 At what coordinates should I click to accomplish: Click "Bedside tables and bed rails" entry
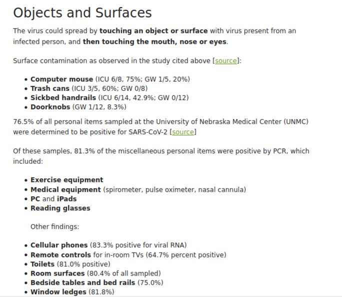click(x=82, y=283)
